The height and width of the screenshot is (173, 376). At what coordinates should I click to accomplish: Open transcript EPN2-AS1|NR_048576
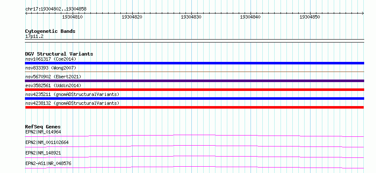click(x=48, y=163)
